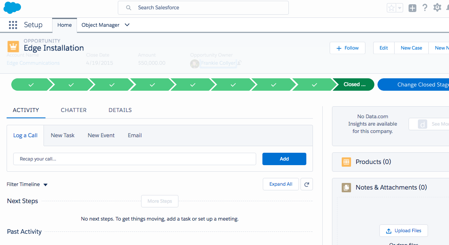Click the Add button
The height and width of the screenshot is (245, 449).
pyautogui.click(x=284, y=159)
